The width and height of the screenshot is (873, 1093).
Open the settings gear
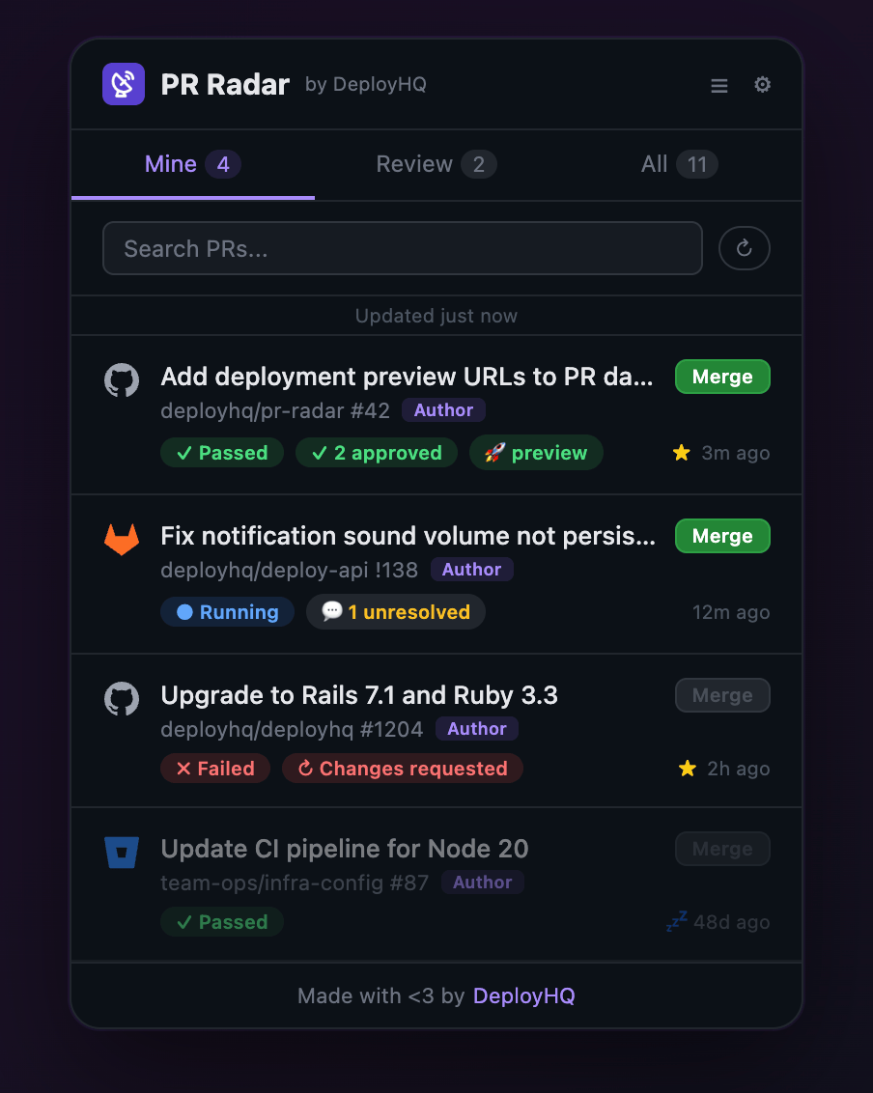coord(762,85)
